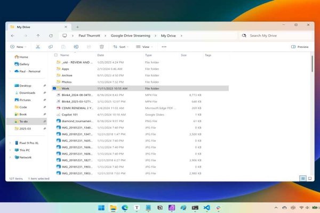320x213 pixels.
Task: Click the Cut scissors icon in toolbar
Action: (x=38, y=47)
